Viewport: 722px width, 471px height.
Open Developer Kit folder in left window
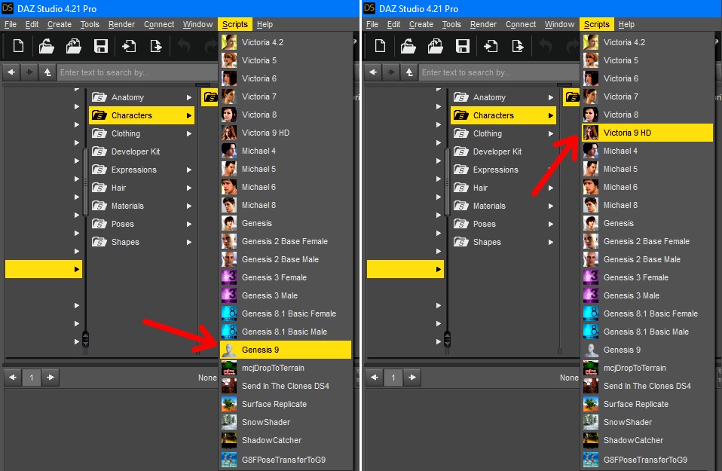(x=142, y=151)
